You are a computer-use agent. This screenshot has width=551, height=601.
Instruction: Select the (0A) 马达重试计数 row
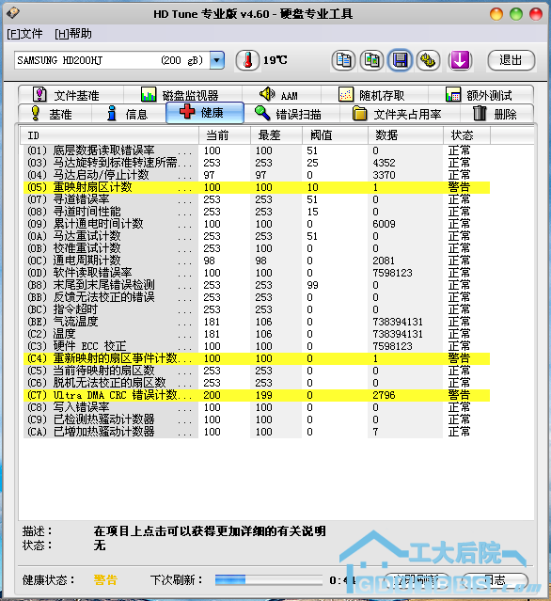(x=257, y=236)
